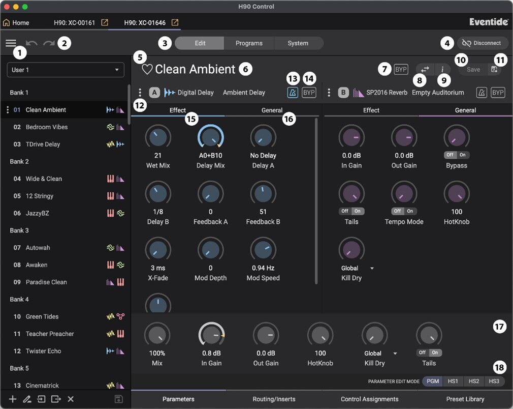
Task: Open the Routing/Inserts tab
Action: click(274, 399)
